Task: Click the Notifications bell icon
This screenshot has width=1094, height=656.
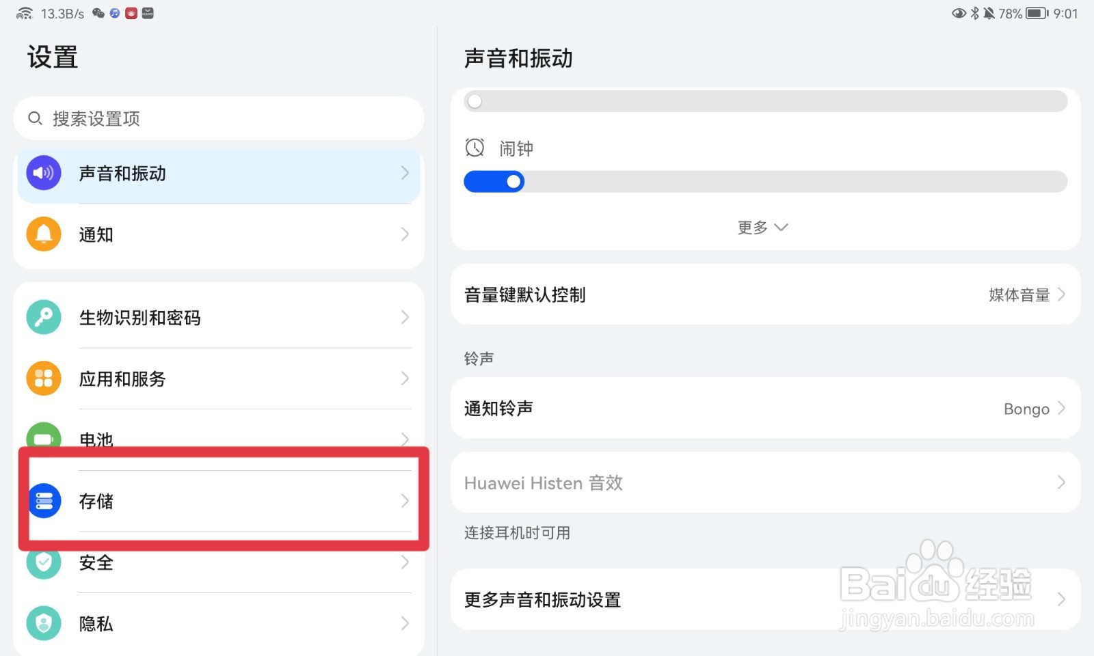Action: coord(44,234)
